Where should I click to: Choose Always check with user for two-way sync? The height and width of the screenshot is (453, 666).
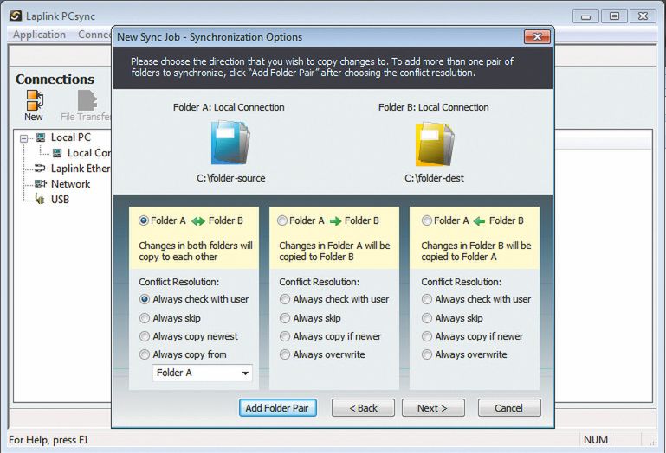coord(145,299)
